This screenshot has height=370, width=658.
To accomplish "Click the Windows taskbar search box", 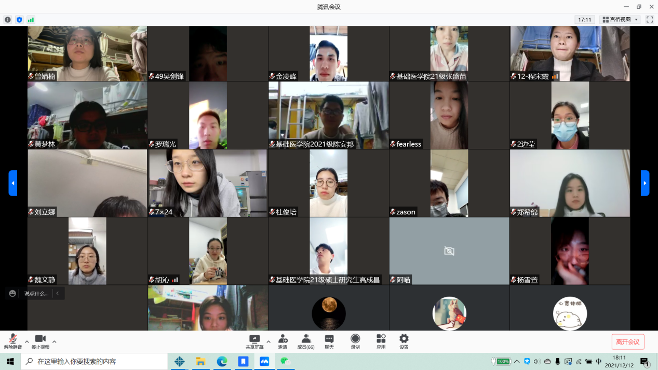I will click(94, 361).
